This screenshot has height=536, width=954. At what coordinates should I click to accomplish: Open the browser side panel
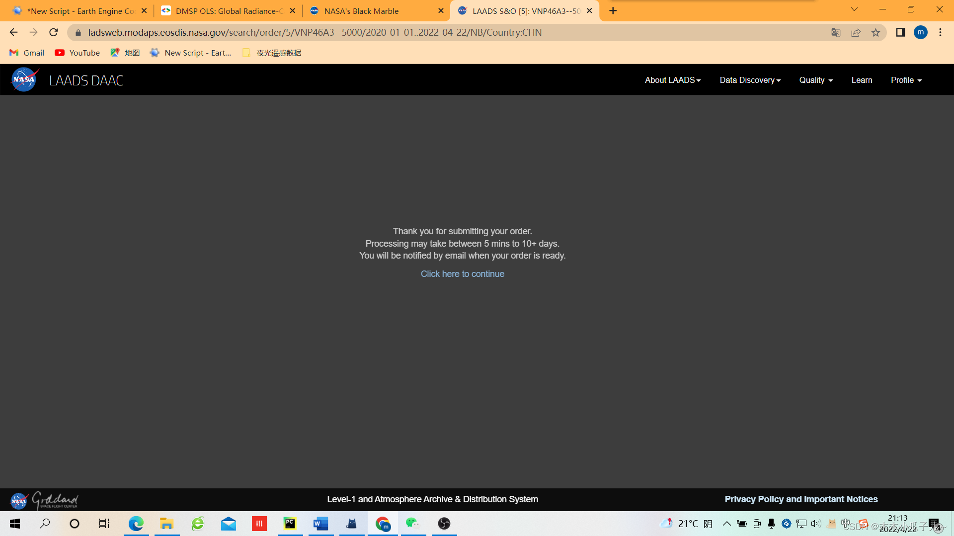click(x=900, y=33)
